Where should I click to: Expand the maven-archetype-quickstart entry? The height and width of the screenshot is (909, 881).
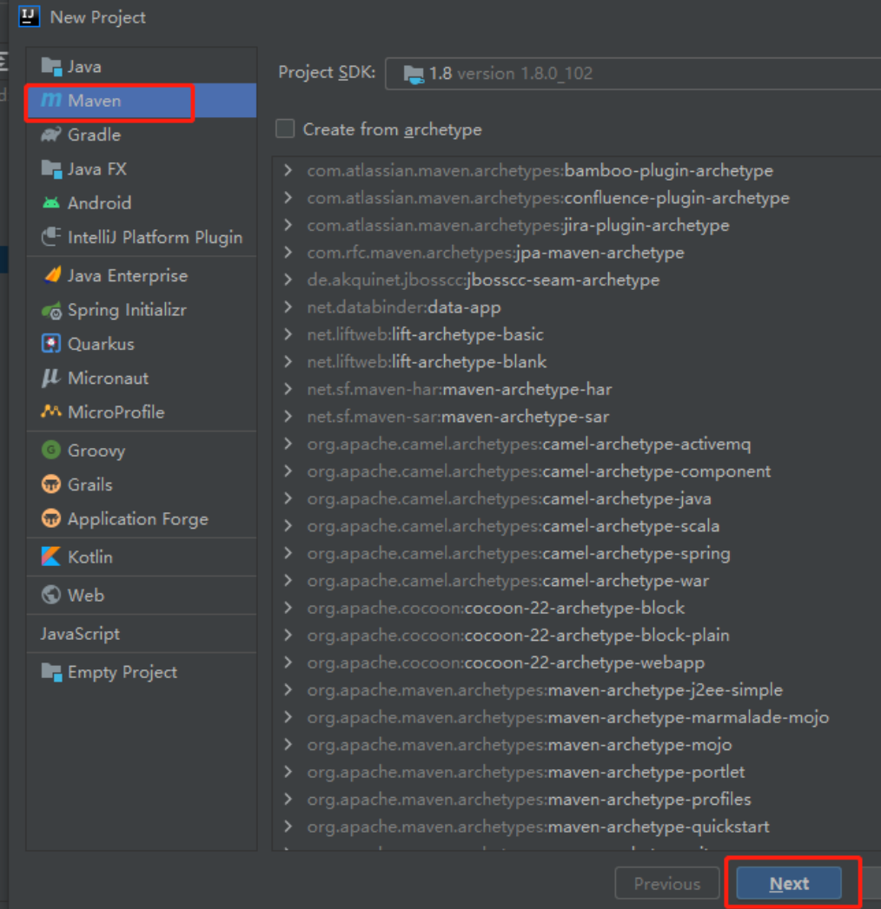[x=288, y=827]
